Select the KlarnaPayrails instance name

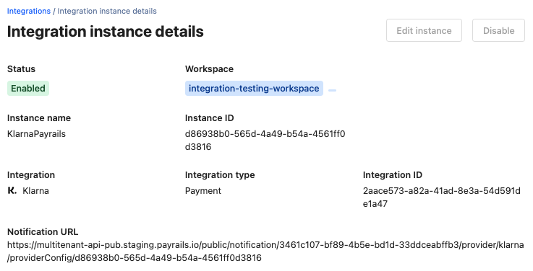point(36,134)
